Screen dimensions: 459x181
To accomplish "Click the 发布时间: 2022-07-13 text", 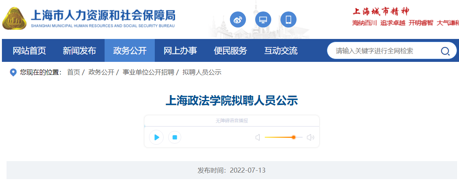I will click(231, 170).
